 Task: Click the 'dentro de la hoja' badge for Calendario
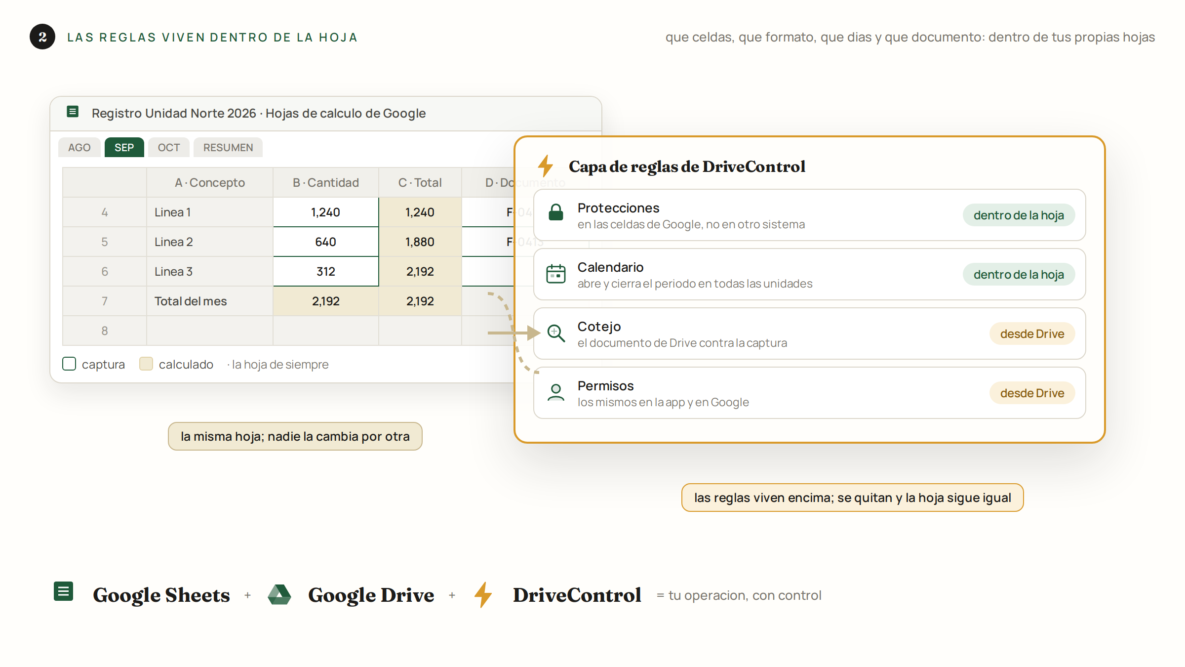coord(1019,274)
